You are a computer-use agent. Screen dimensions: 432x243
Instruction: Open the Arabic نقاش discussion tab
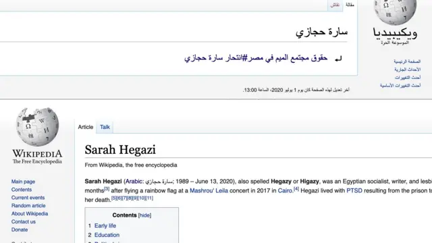pos(335,5)
